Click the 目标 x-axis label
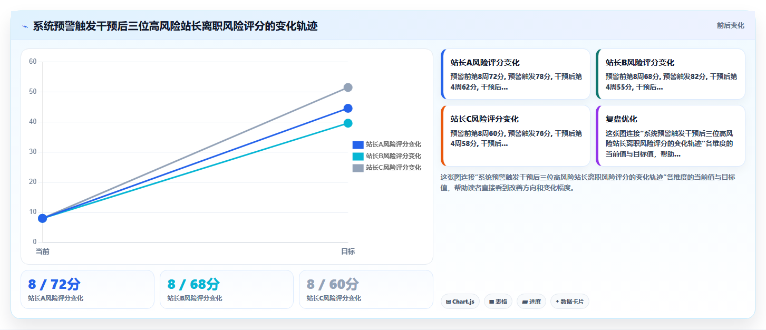The image size is (766, 330). coord(348,252)
